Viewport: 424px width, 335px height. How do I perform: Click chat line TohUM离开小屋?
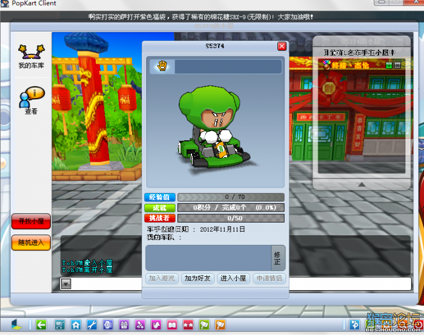pyautogui.click(x=87, y=270)
